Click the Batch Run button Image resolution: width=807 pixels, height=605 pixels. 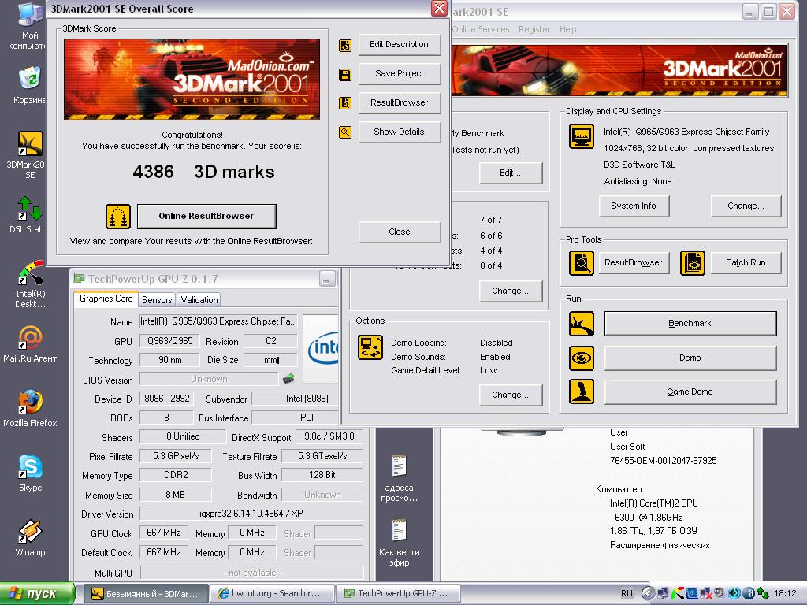click(746, 263)
